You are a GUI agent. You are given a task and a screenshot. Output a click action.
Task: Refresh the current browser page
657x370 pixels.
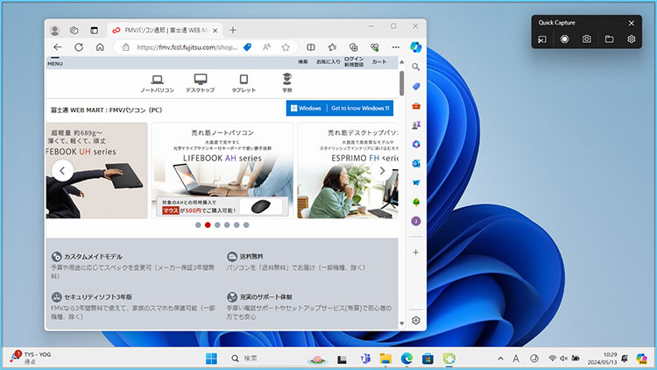[79, 47]
